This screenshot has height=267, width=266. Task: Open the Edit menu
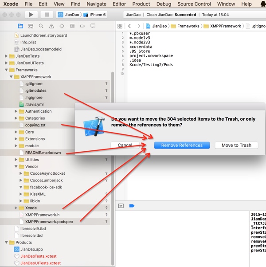tap(43, 4)
